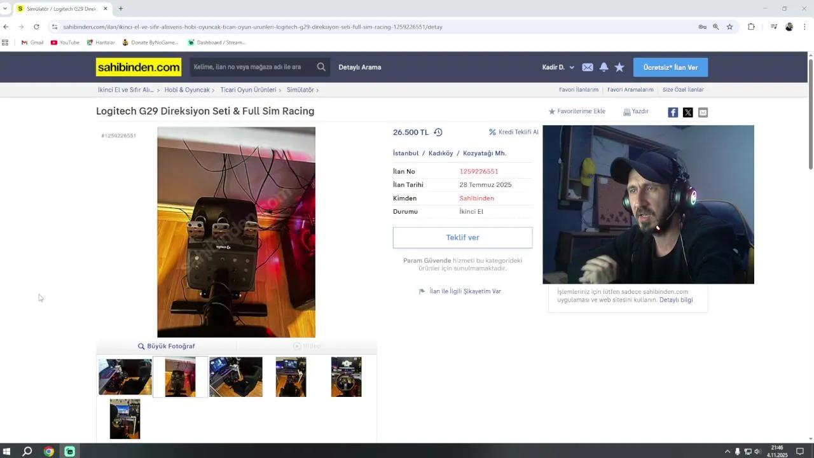Open favorites star icon in header

pyautogui.click(x=619, y=67)
